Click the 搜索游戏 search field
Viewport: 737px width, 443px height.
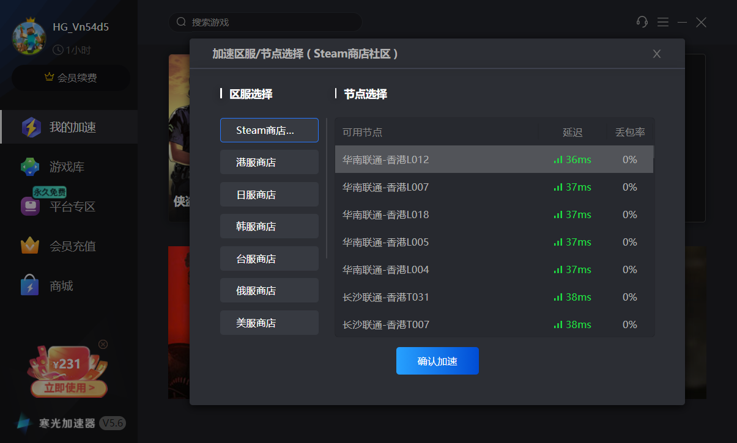coord(265,22)
